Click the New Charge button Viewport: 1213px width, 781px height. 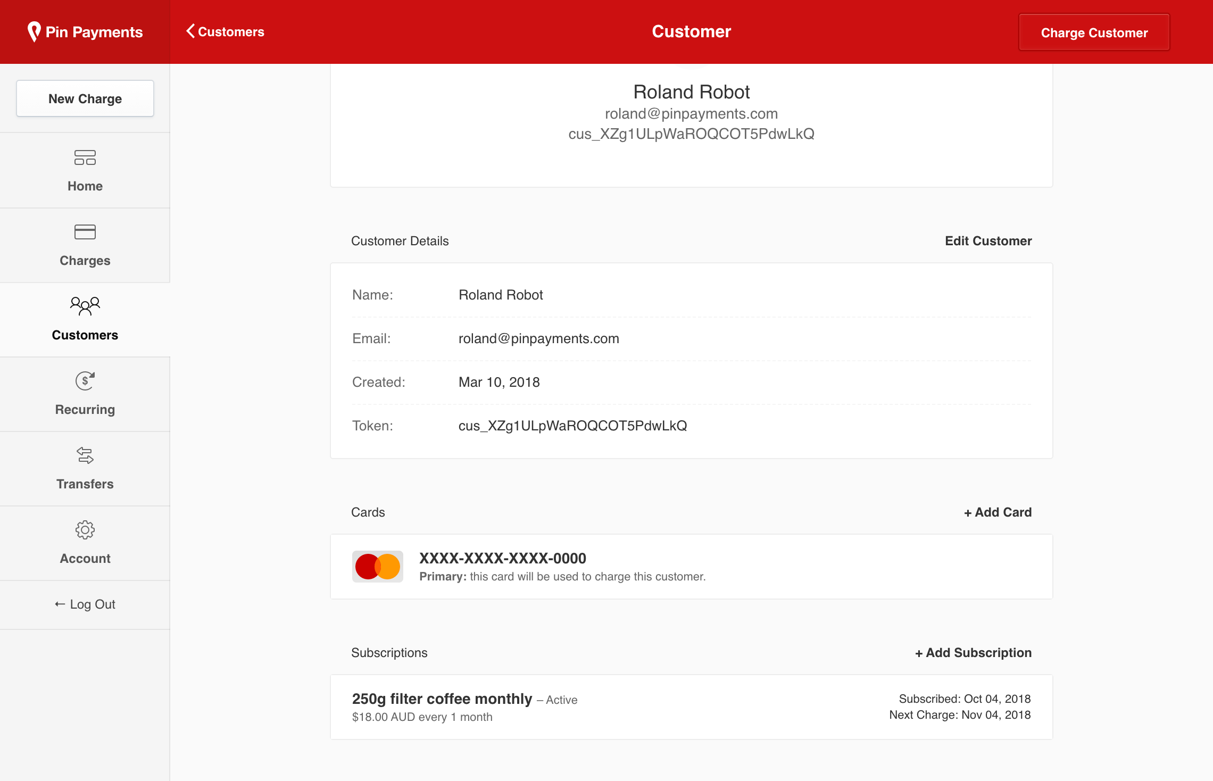click(x=85, y=98)
